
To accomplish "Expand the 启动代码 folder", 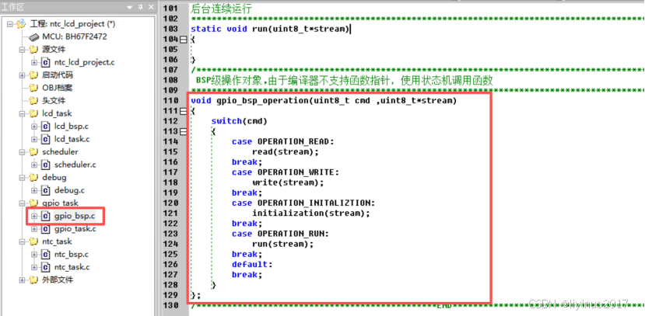I will pos(23,75).
